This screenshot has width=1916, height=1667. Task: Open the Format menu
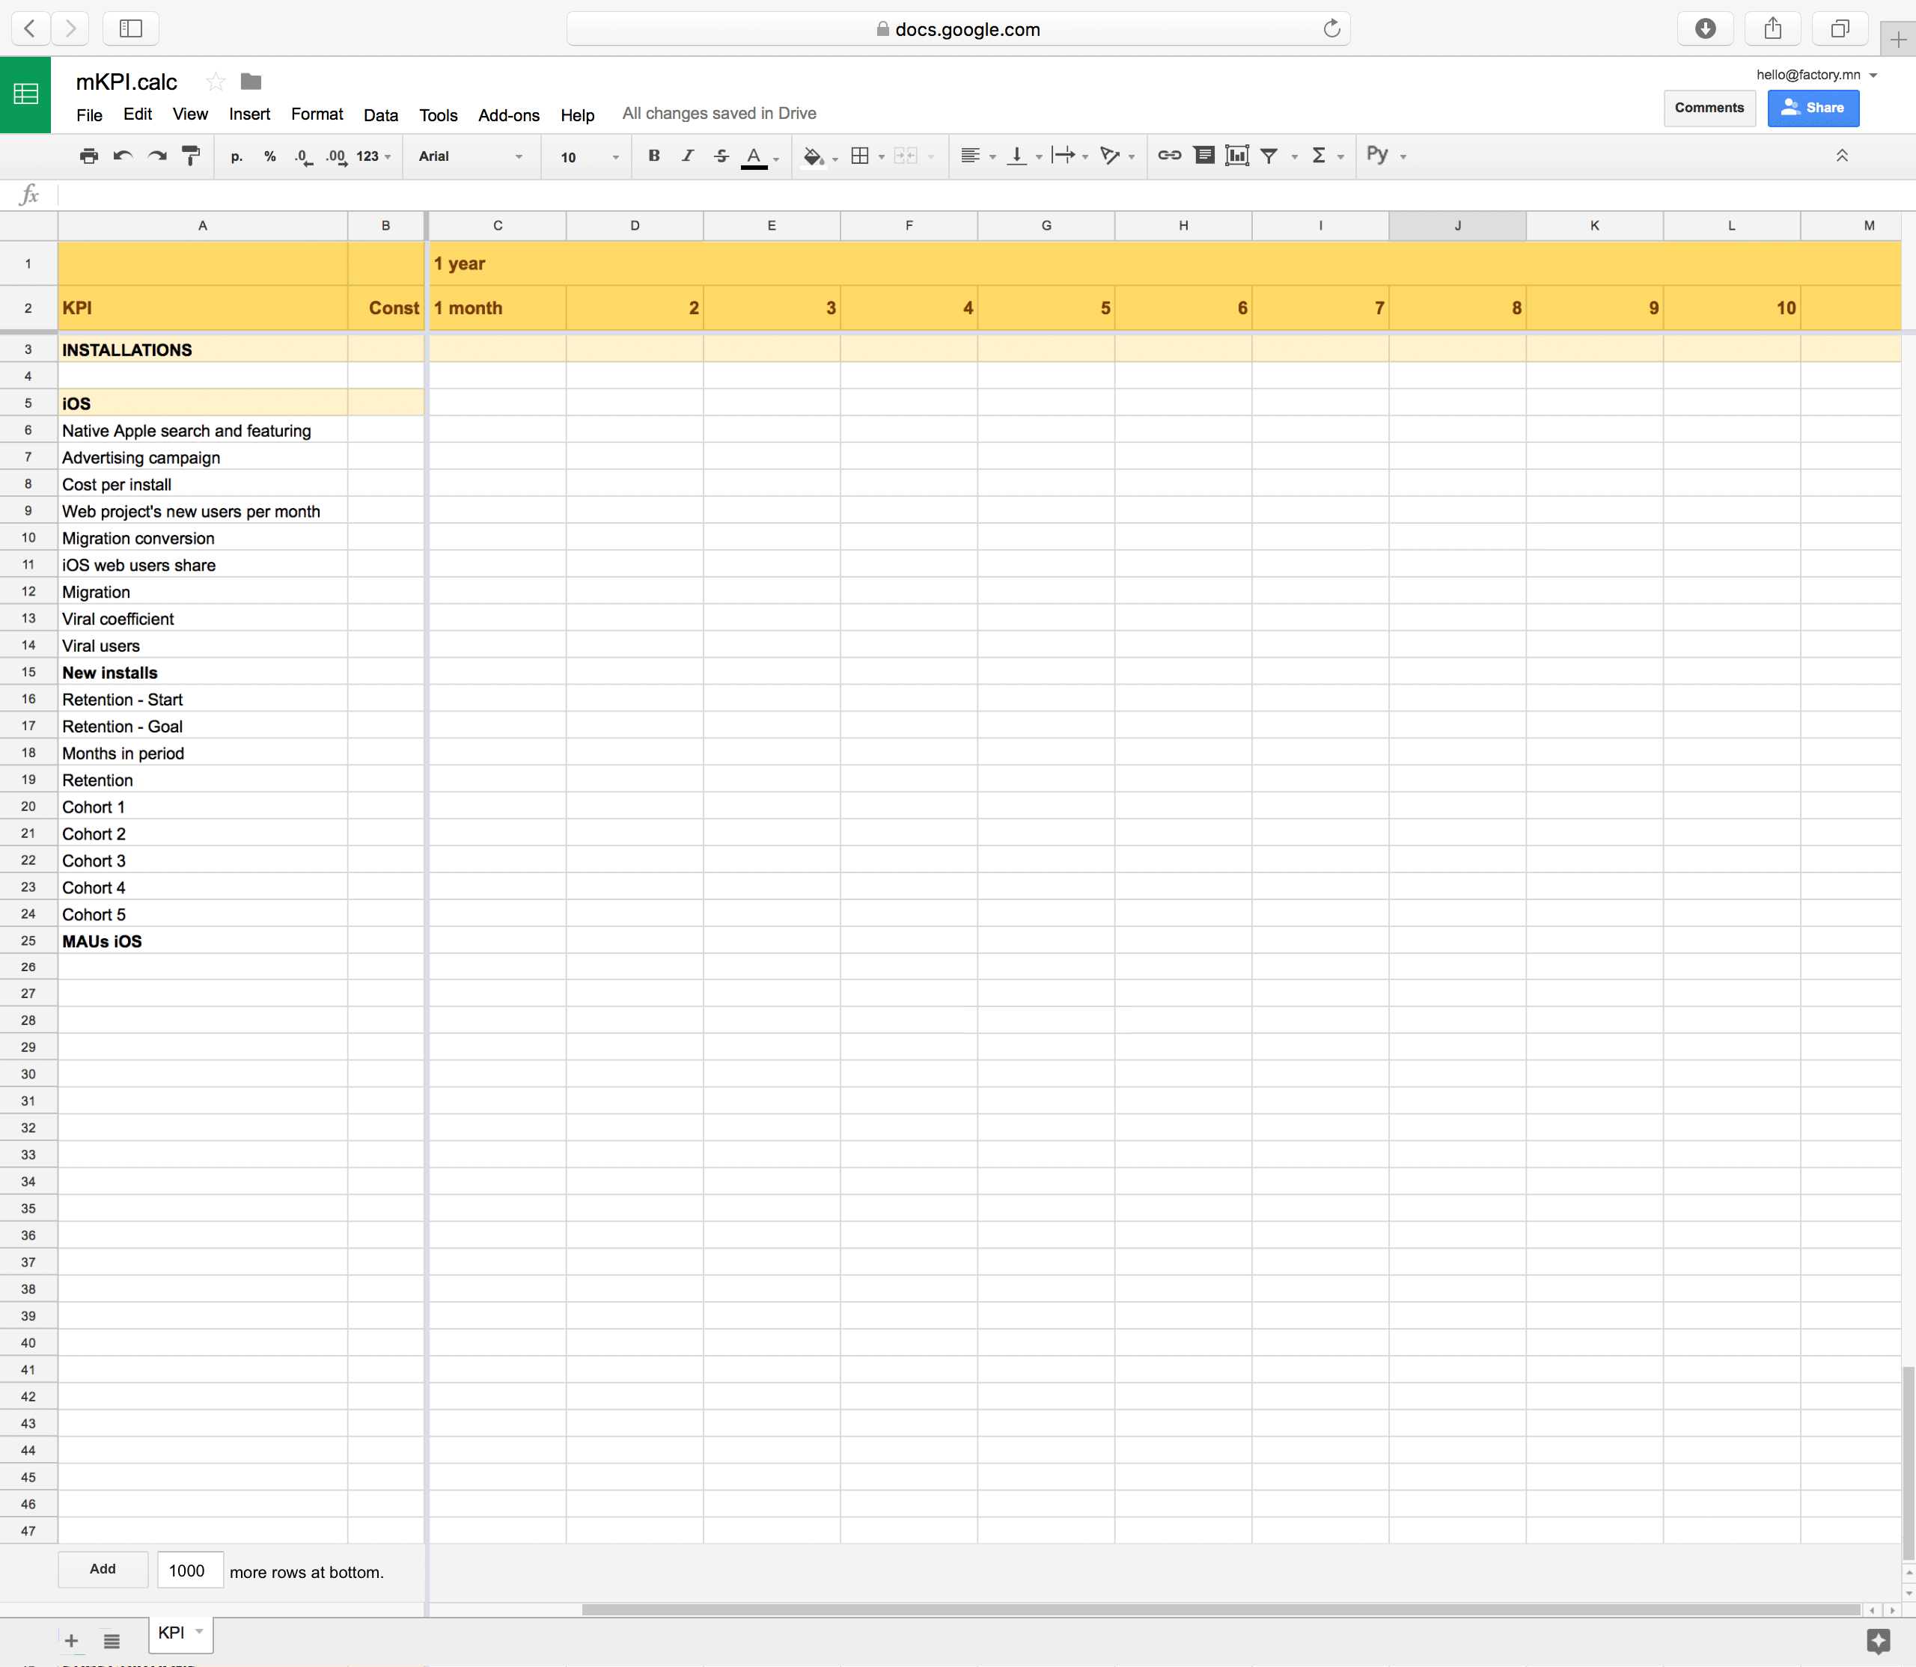317,114
